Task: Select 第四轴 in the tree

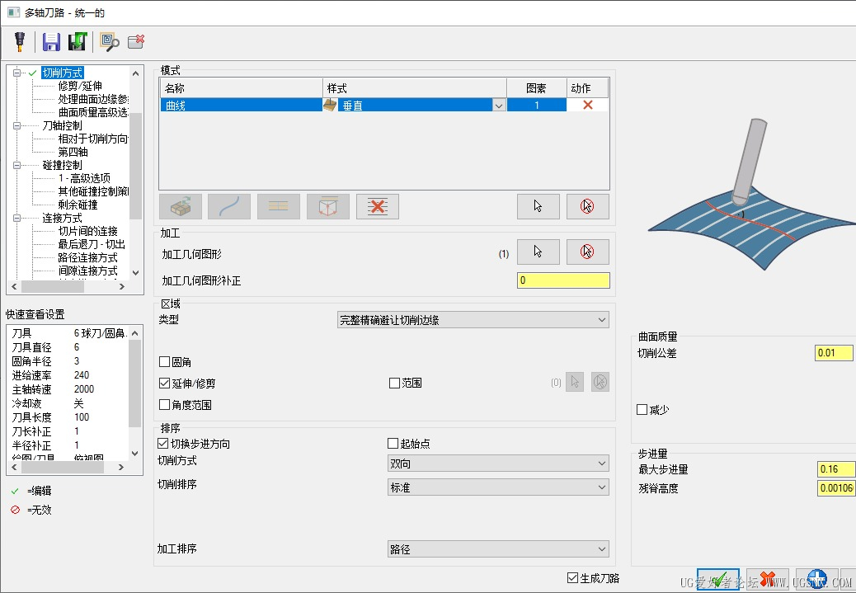Action: pos(73,152)
